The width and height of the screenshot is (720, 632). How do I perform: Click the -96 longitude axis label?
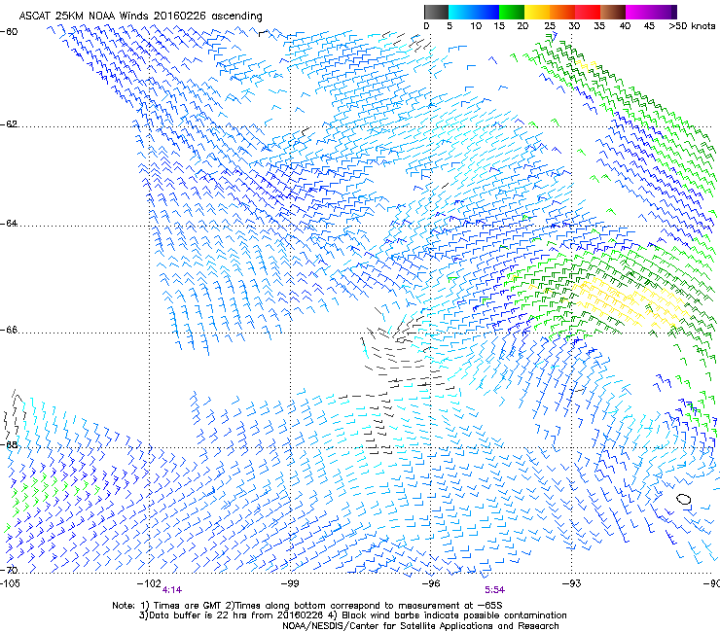coord(431,583)
